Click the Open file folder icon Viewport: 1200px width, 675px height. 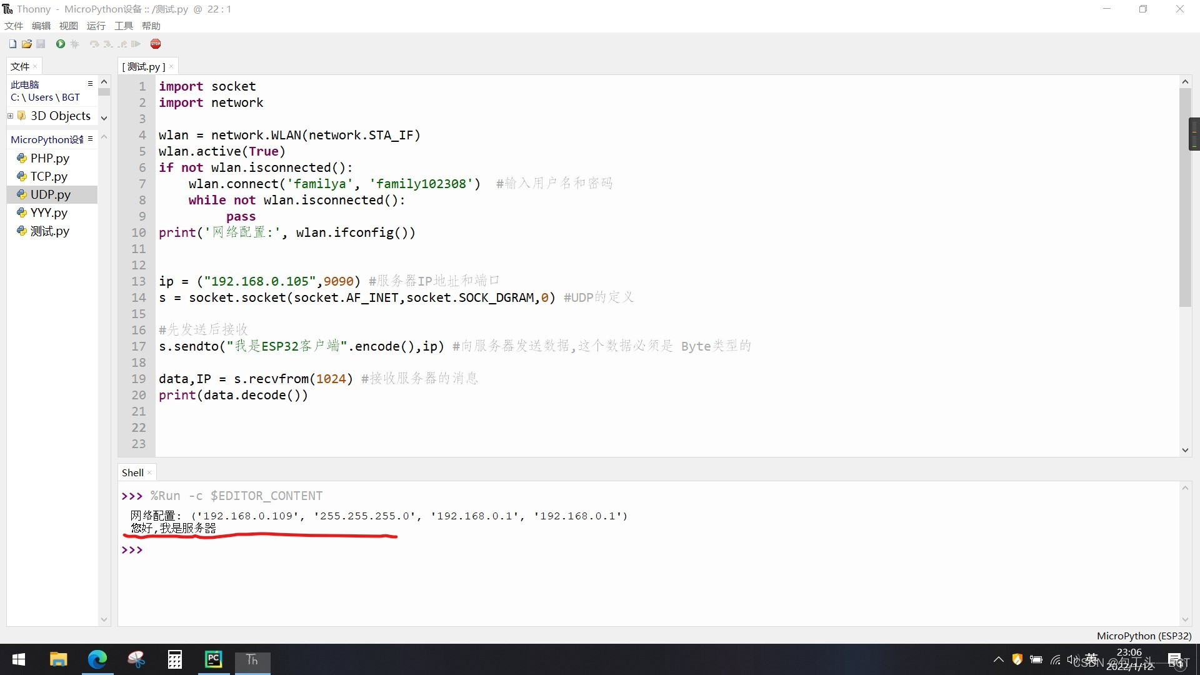click(27, 44)
